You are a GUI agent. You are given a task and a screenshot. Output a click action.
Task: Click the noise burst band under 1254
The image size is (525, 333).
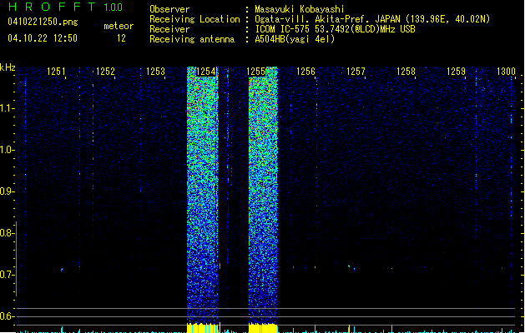pyautogui.click(x=203, y=194)
